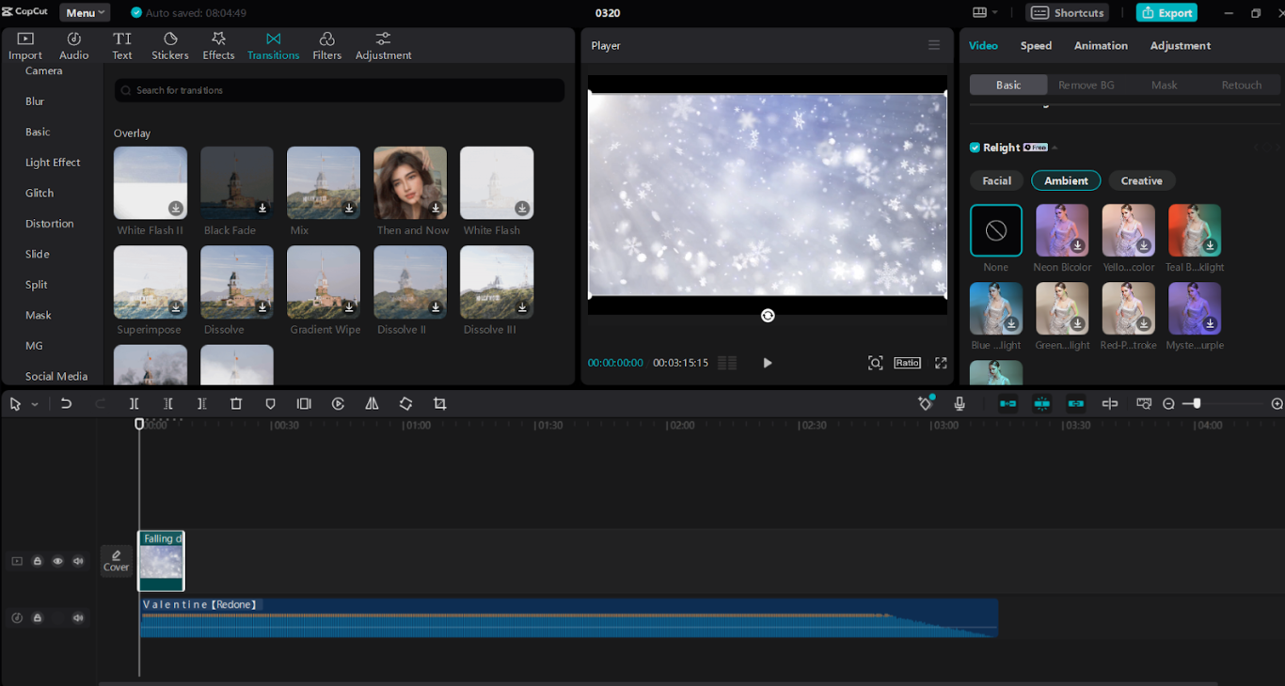The image size is (1285, 686).
Task: Mute the Valentine audio track
Action: [78, 617]
